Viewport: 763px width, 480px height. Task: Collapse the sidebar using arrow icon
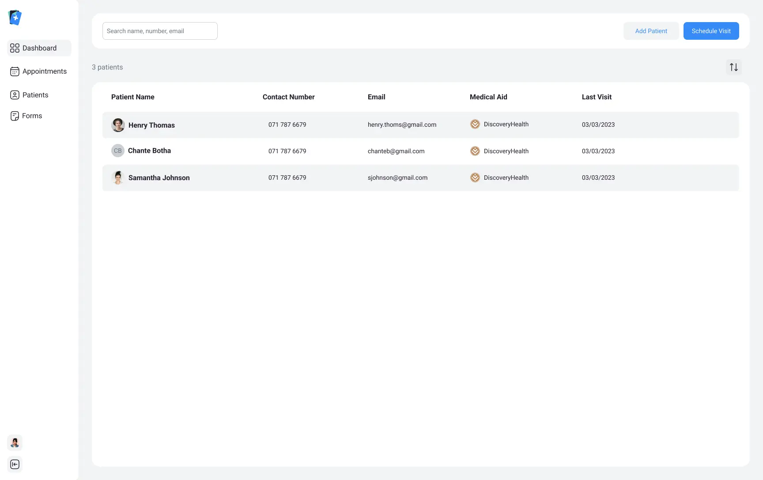click(x=15, y=464)
